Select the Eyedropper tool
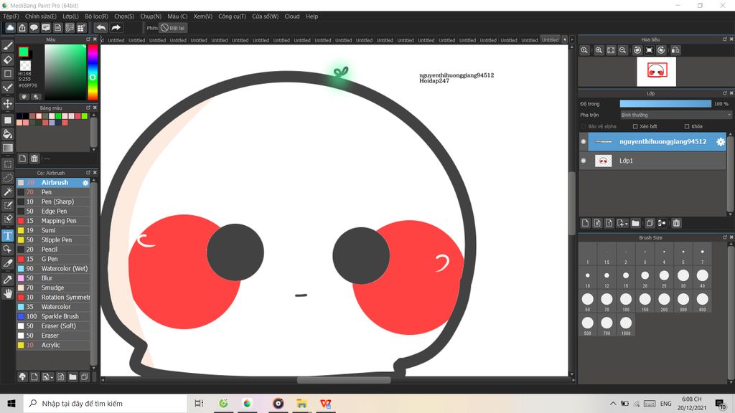This screenshot has height=413, width=735. pyautogui.click(x=7, y=280)
